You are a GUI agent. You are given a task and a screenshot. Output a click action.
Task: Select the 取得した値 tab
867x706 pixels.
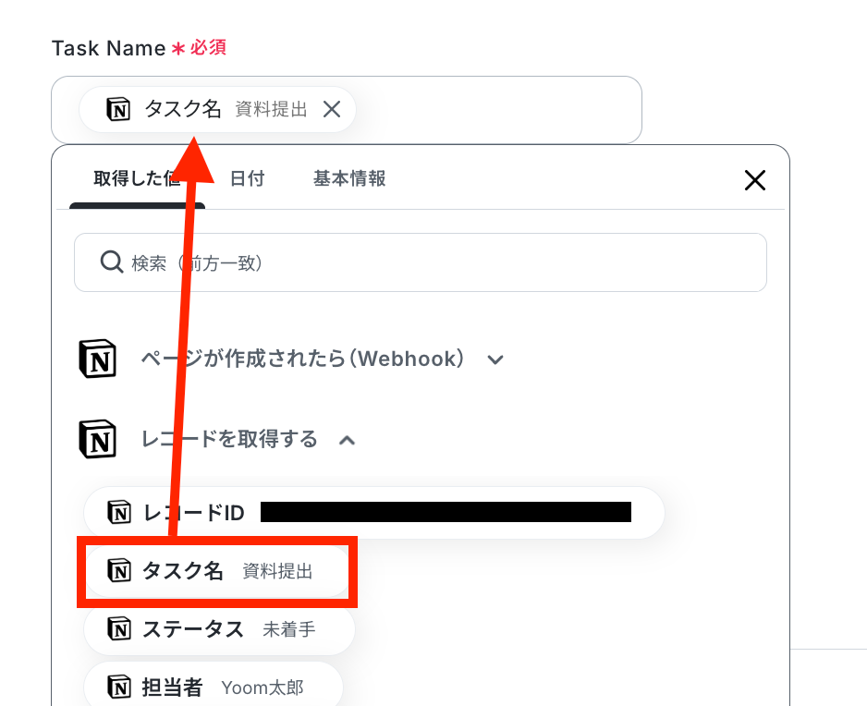pos(137,178)
